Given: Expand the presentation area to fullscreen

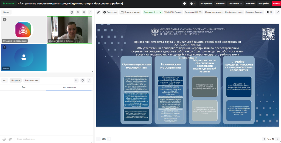Looking at the screenshot, I should tap(277, 12).
